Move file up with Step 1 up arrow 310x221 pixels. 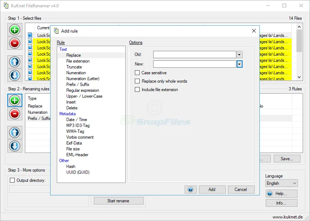coord(15,62)
